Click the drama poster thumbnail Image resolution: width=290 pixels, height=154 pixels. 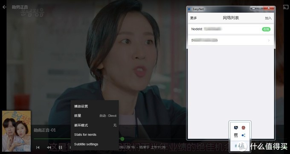tap(17, 131)
